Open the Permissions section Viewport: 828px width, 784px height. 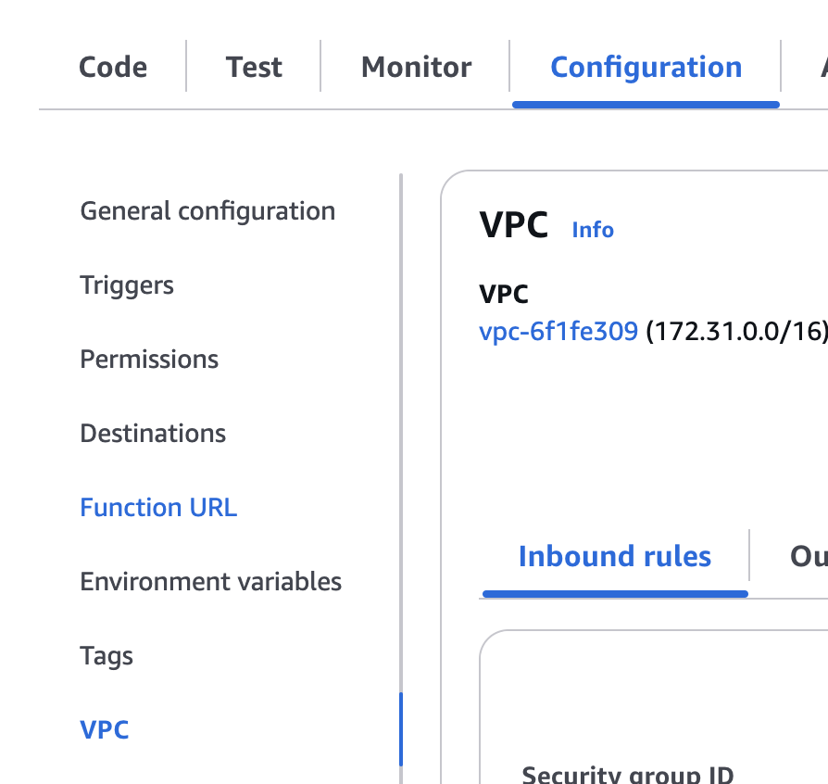(149, 360)
